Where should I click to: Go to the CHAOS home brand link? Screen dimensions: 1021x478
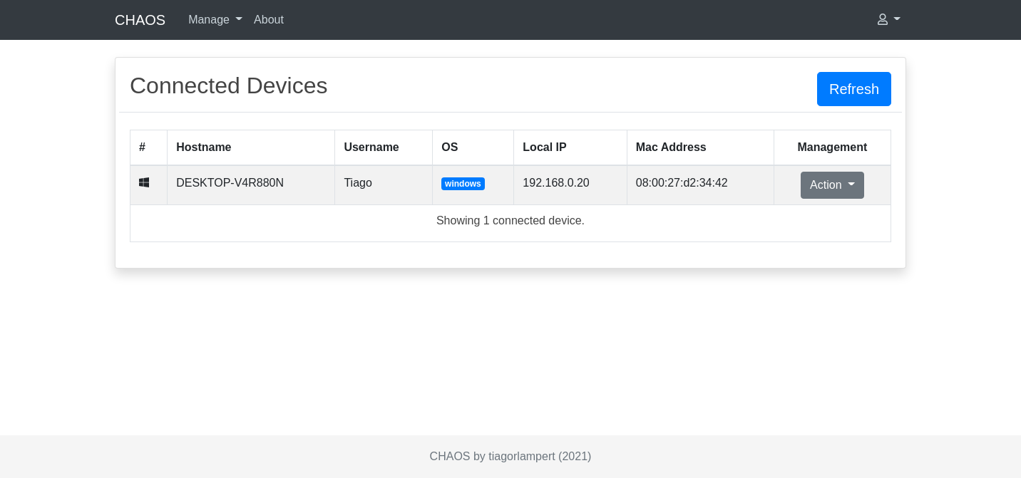(140, 20)
